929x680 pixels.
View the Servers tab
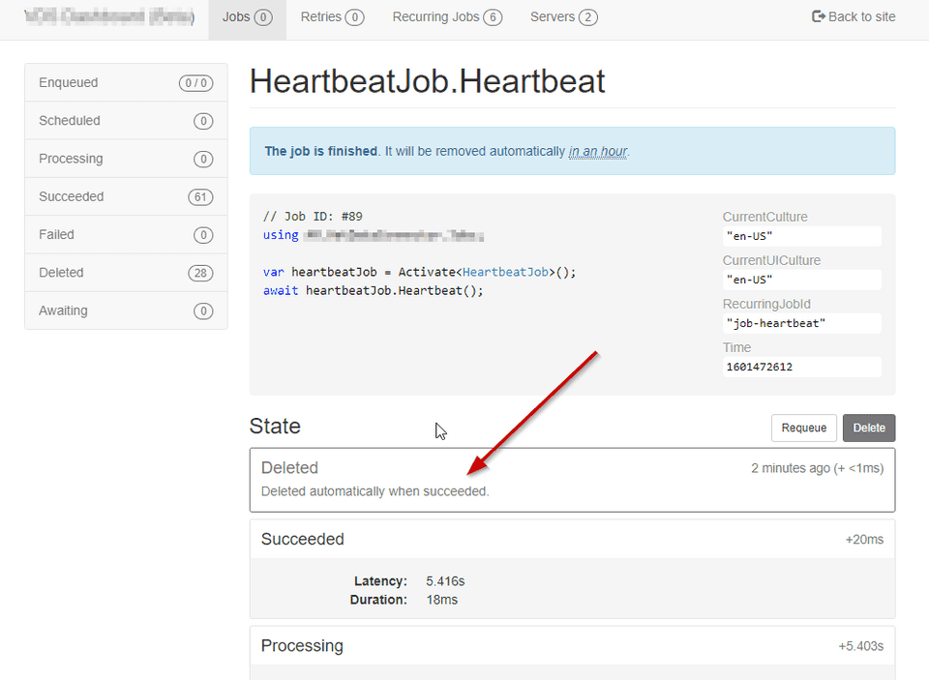(563, 15)
